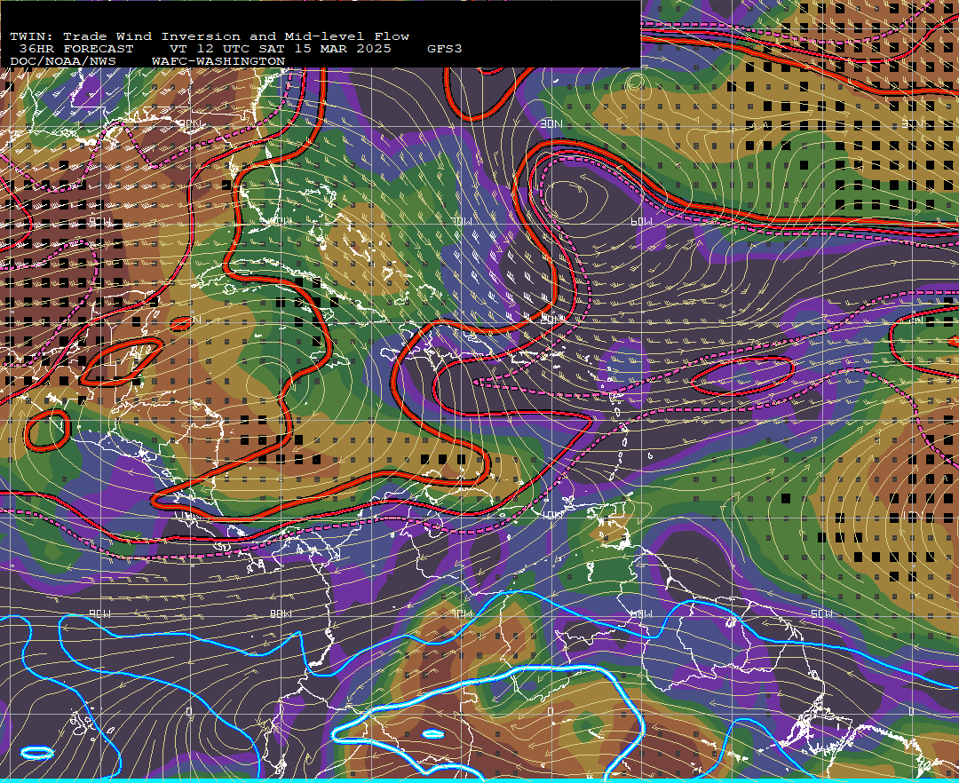Click the "DOC/NOAA/NWS" source text
The width and height of the screenshot is (959, 783).
tap(62, 62)
